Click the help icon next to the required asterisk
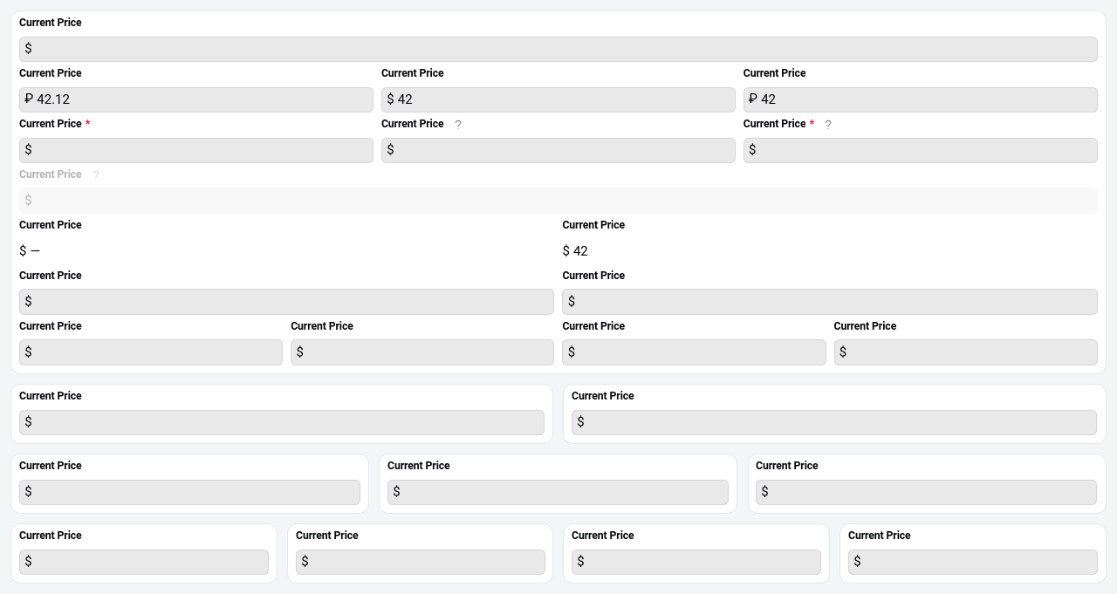1117x594 pixels. click(x=828, y=125)
